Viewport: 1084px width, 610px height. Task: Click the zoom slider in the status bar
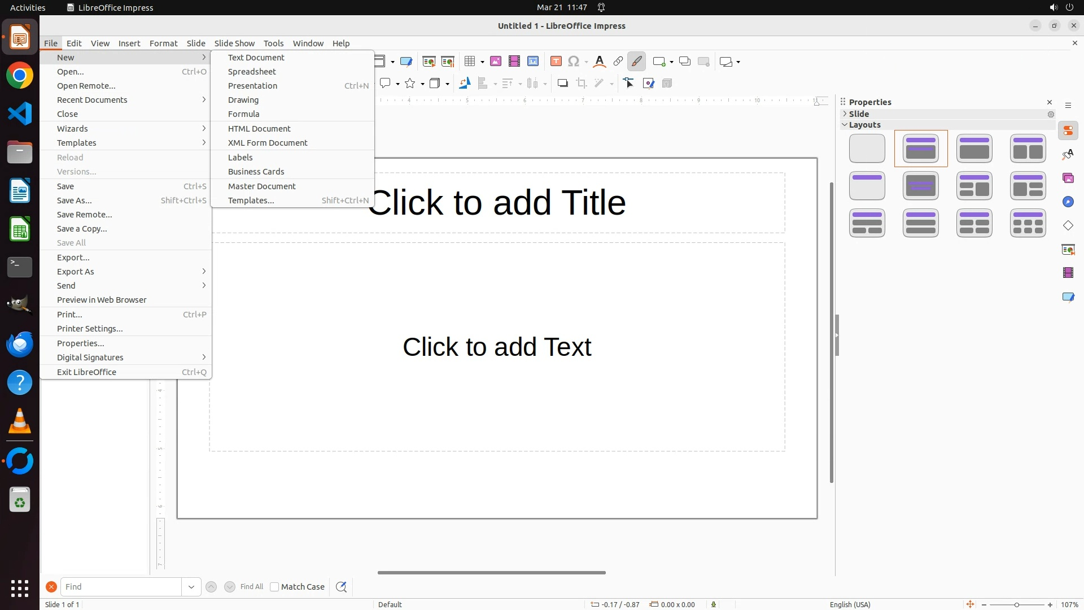pos(1016,604)
